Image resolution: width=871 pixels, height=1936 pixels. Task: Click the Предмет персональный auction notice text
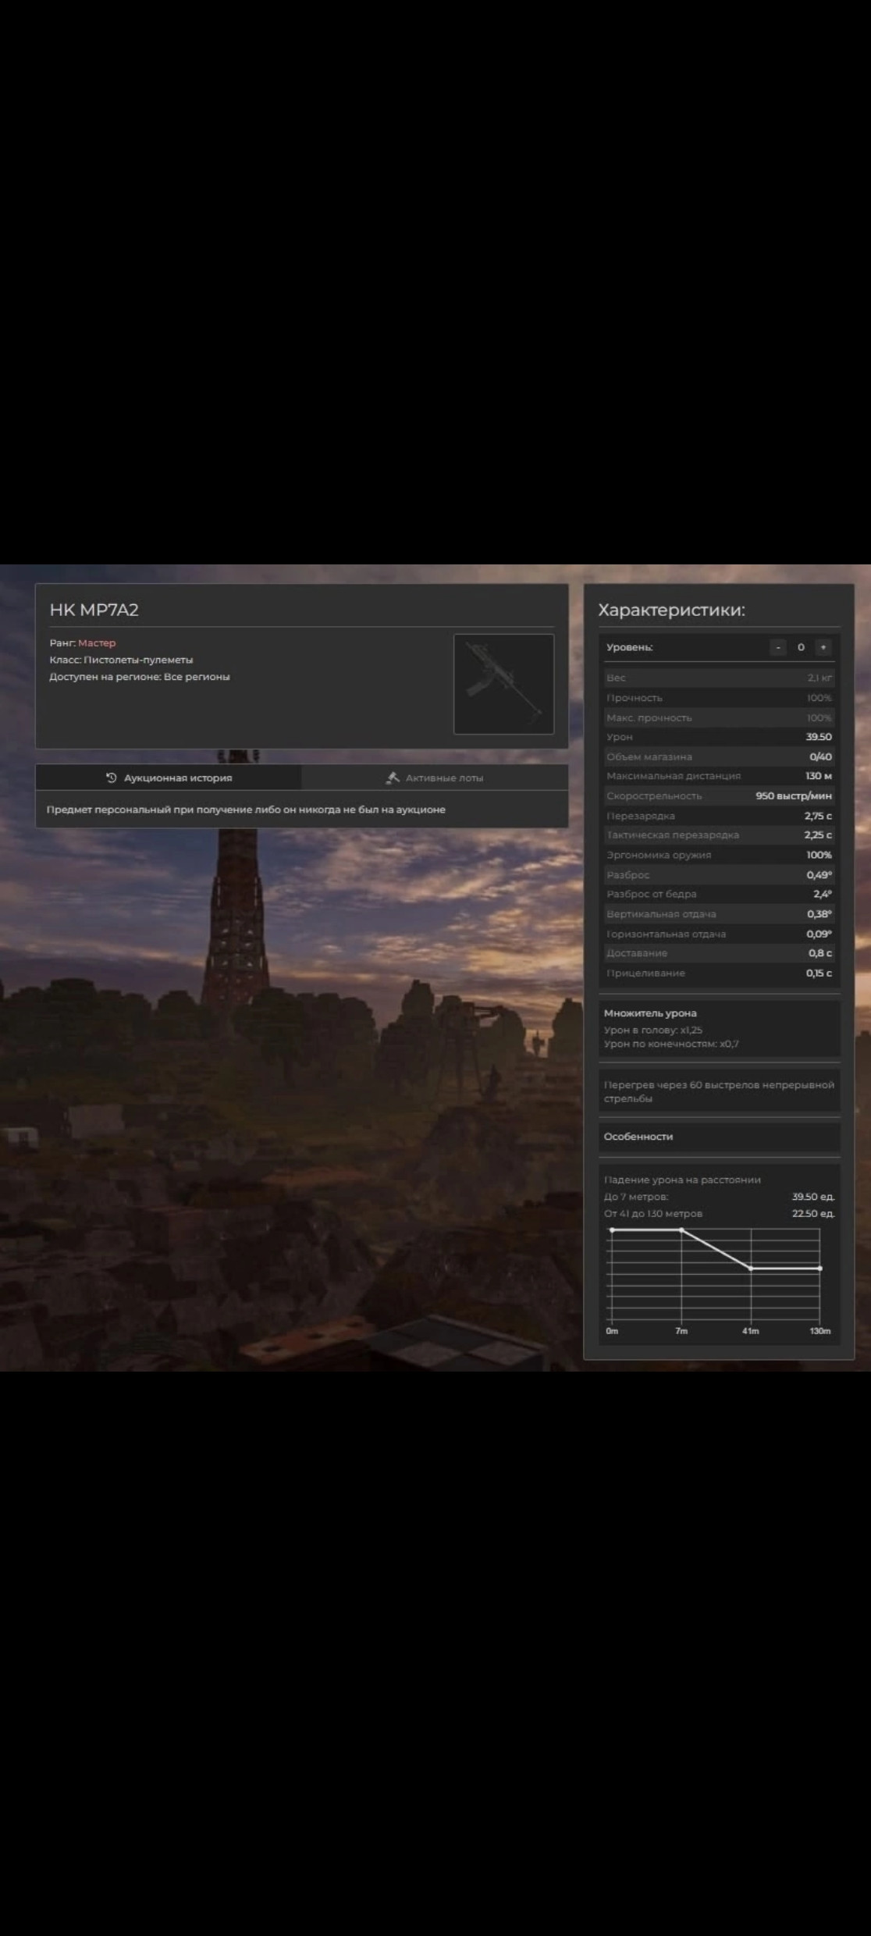tap(246, 810)
